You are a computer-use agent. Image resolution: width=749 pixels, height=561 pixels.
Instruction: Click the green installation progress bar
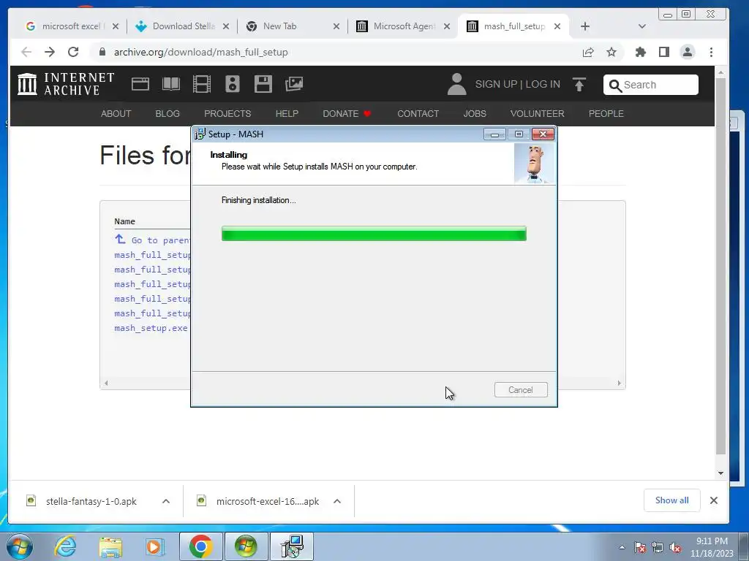pos(374,234)
